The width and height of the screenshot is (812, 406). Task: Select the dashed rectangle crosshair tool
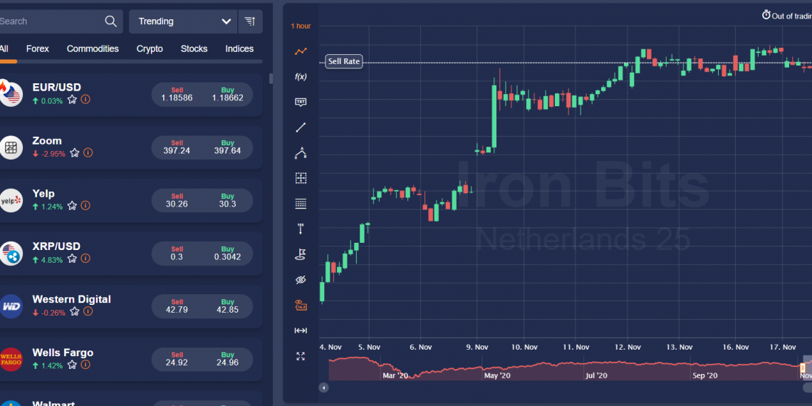(301, 178)
